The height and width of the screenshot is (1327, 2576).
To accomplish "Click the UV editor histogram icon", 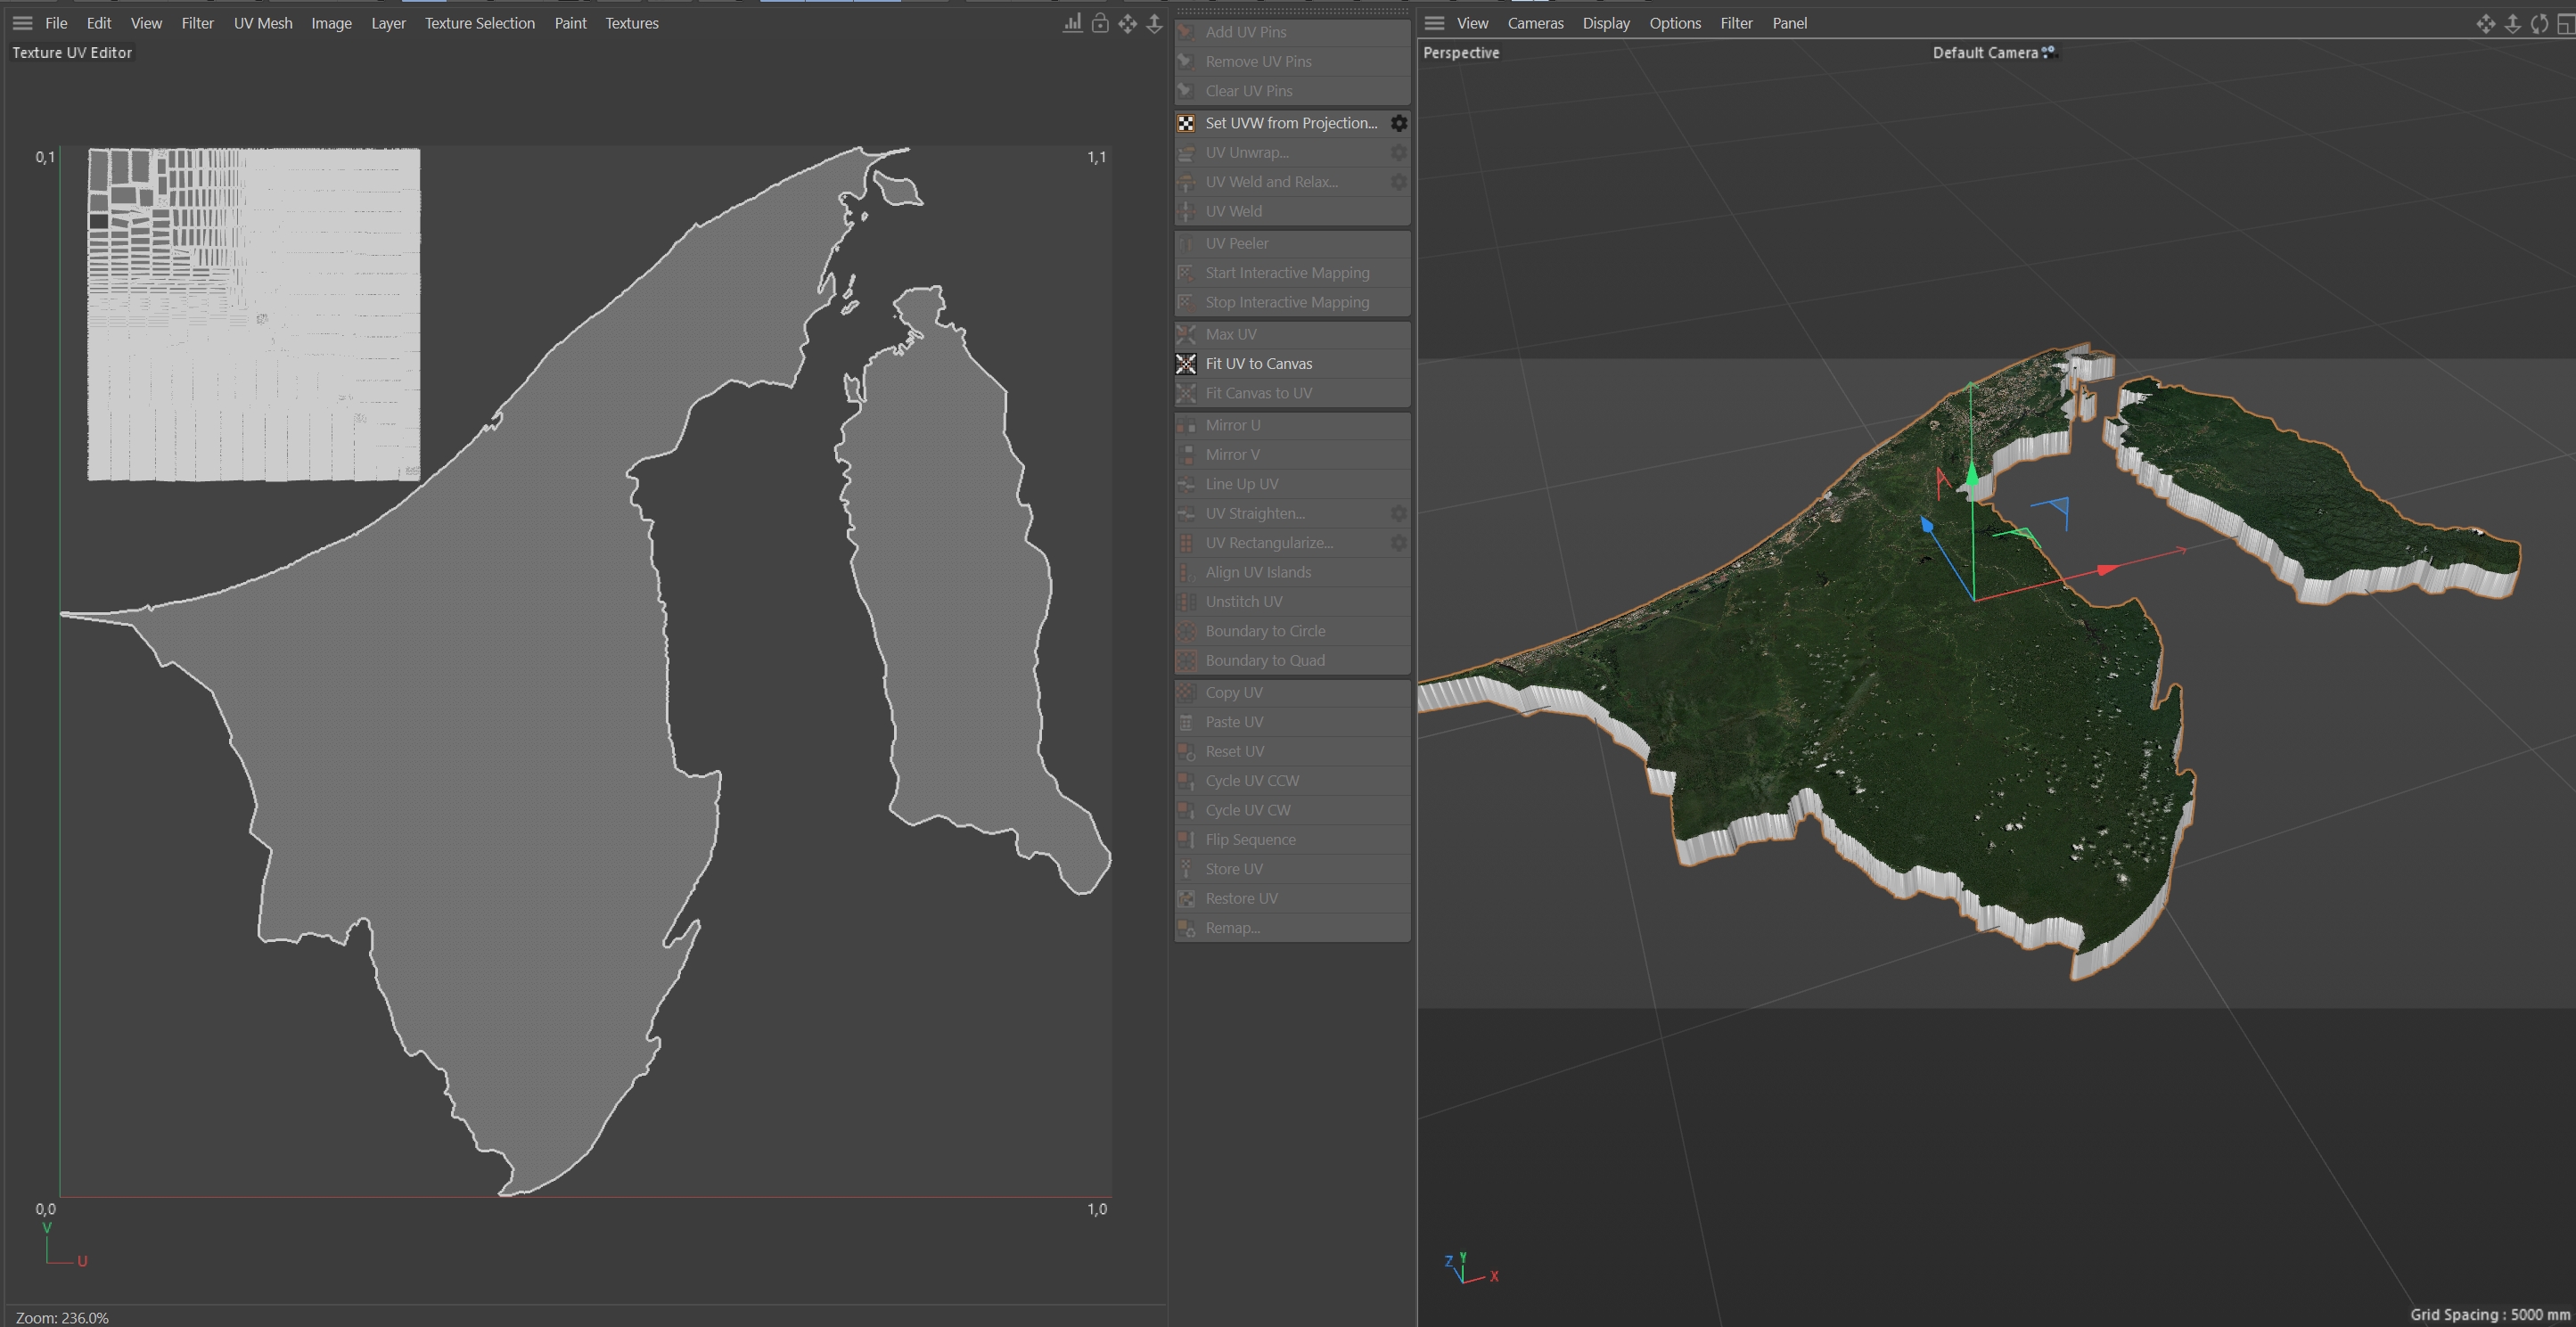I will click(1072, 23).
